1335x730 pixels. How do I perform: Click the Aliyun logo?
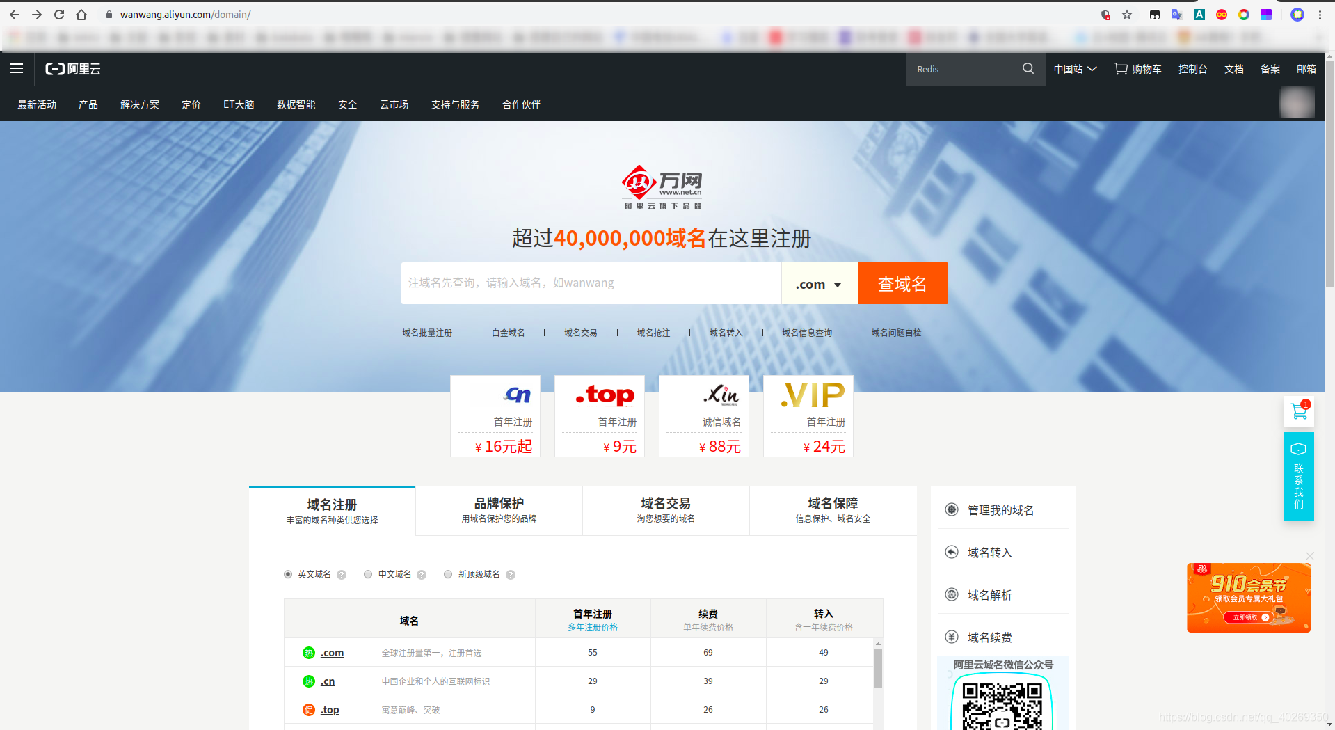pyautogui.click(x=73, y=69)
